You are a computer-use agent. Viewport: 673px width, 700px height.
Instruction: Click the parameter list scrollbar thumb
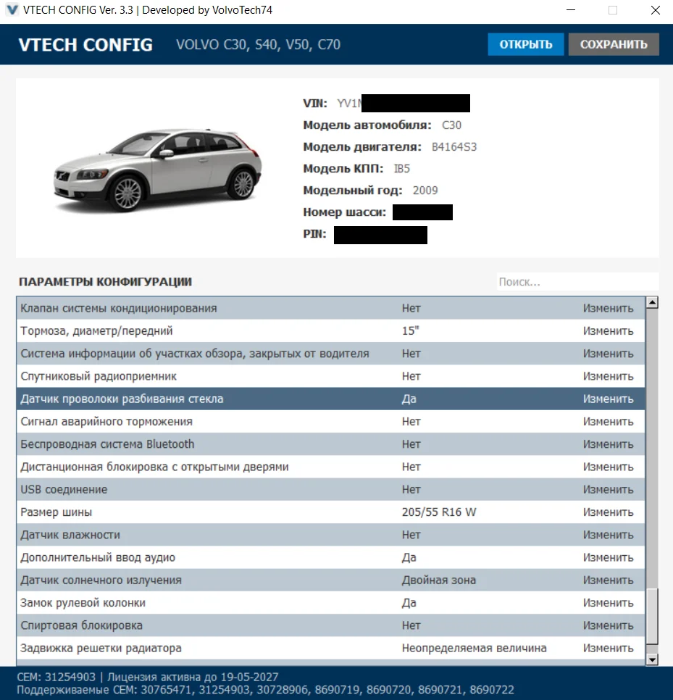(652, 616)
